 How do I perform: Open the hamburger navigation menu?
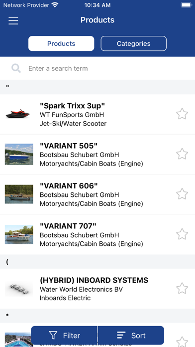[13, 20]
